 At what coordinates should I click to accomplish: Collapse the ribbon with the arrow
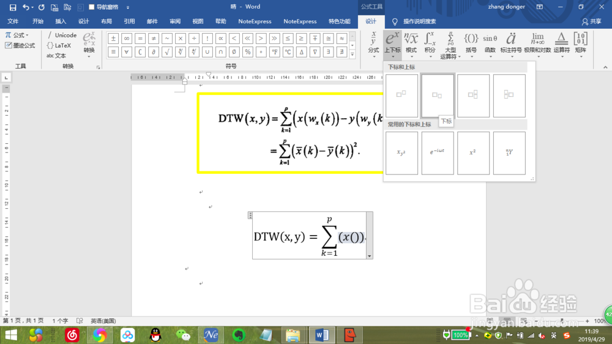(605, 67)
